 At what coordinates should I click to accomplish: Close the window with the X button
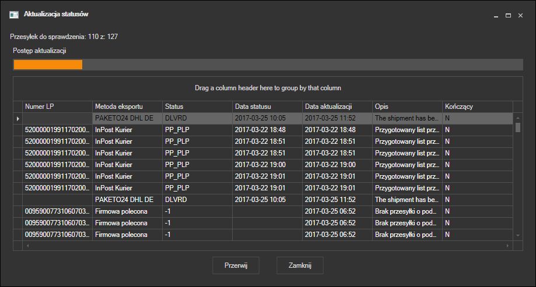click(521, 16)
